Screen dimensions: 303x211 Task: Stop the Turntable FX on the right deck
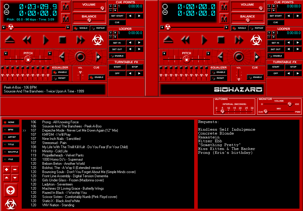[293, 67]
